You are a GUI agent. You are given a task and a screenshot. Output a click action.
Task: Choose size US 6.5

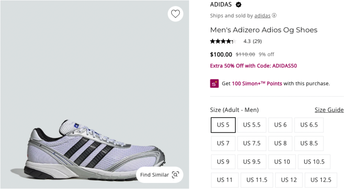[309, 125]
